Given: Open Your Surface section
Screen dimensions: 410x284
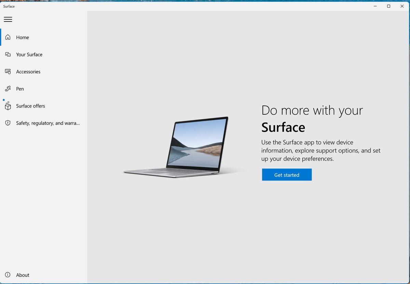Looking at the screenshot, I should click(x=29, y=55).
